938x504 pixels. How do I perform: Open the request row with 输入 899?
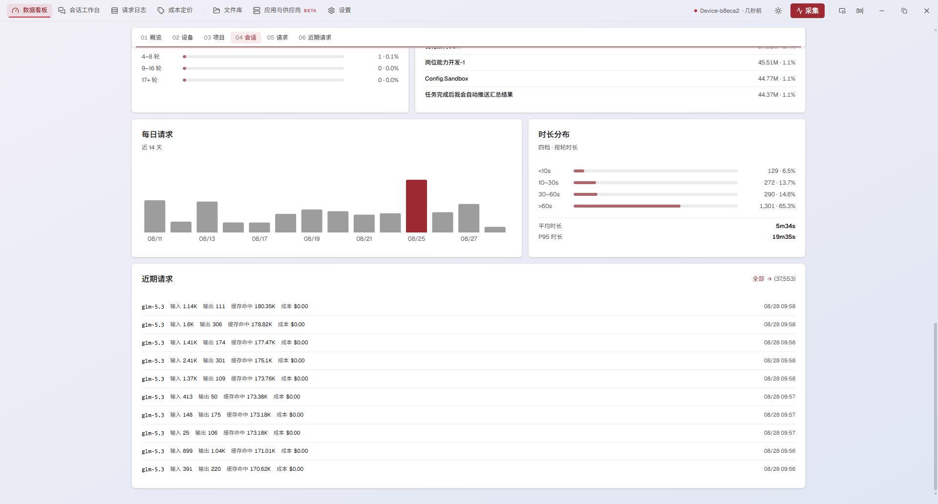click(469, 451)
